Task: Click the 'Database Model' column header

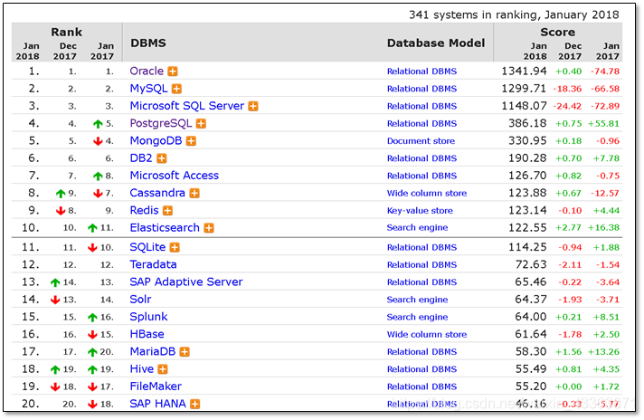Action: click(x=436, y=43)
